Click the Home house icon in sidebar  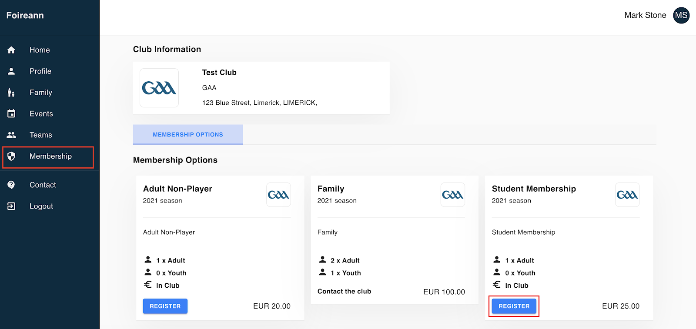[11, 50]
